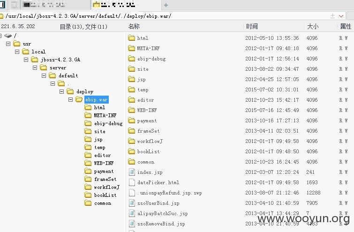Open a new tab with plus button
This screenshot has height=232, width=354.
coord(166,5)
